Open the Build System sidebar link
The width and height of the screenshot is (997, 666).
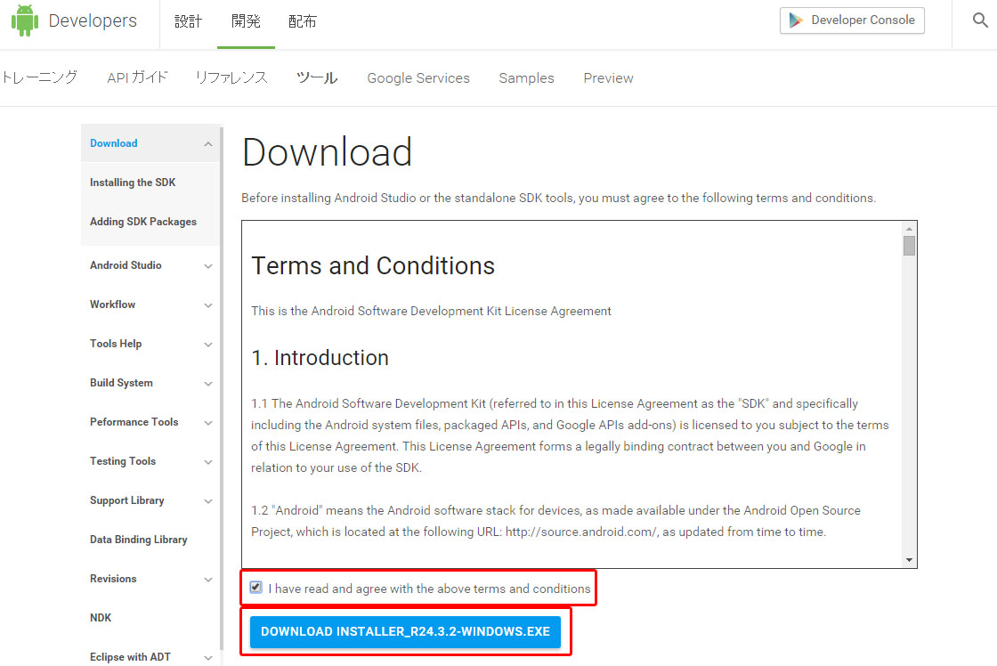[x=121, y=383]
